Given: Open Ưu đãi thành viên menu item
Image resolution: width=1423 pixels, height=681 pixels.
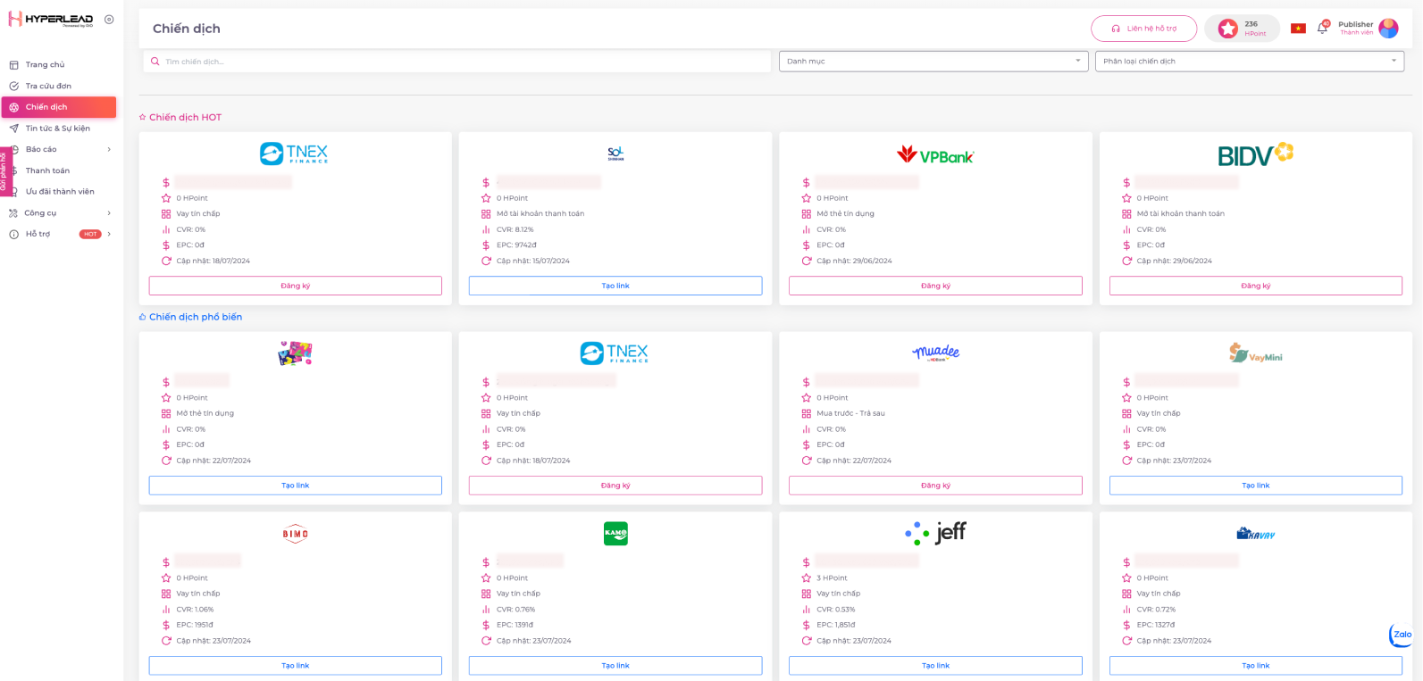Looking at the screenshot, I should (59, 192).
